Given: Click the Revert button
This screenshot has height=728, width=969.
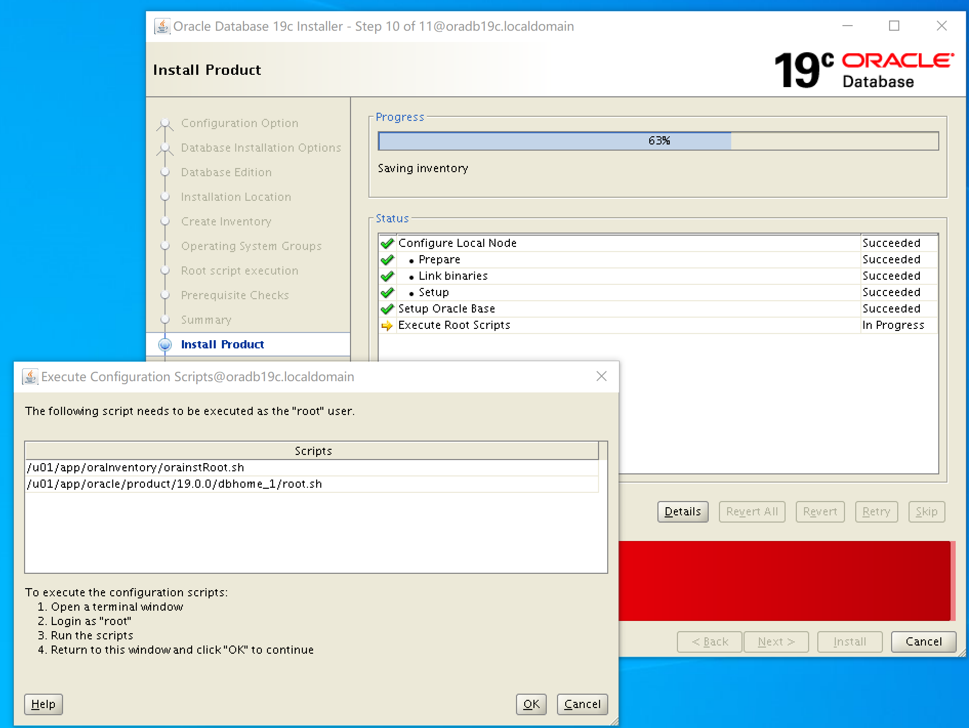Looking at the screenshot, I should (x=820, y=512).
